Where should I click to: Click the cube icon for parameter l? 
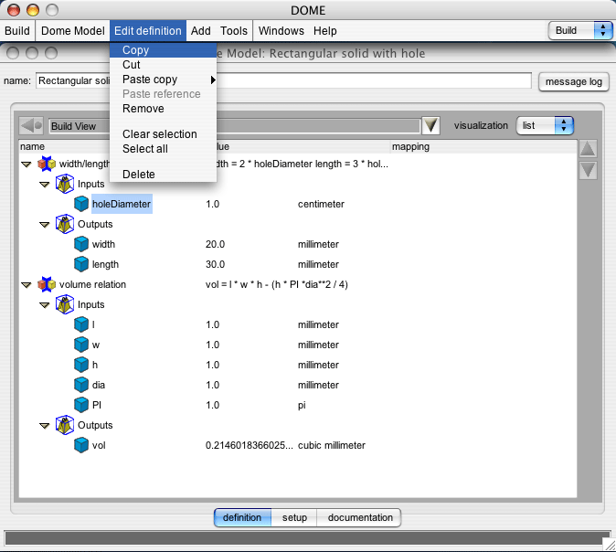[x=81, y=324]
